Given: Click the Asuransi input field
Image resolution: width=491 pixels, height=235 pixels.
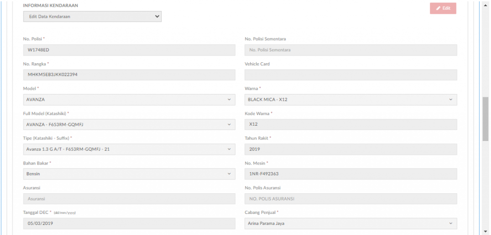Looking at the screenshot, I should (129, 199).
